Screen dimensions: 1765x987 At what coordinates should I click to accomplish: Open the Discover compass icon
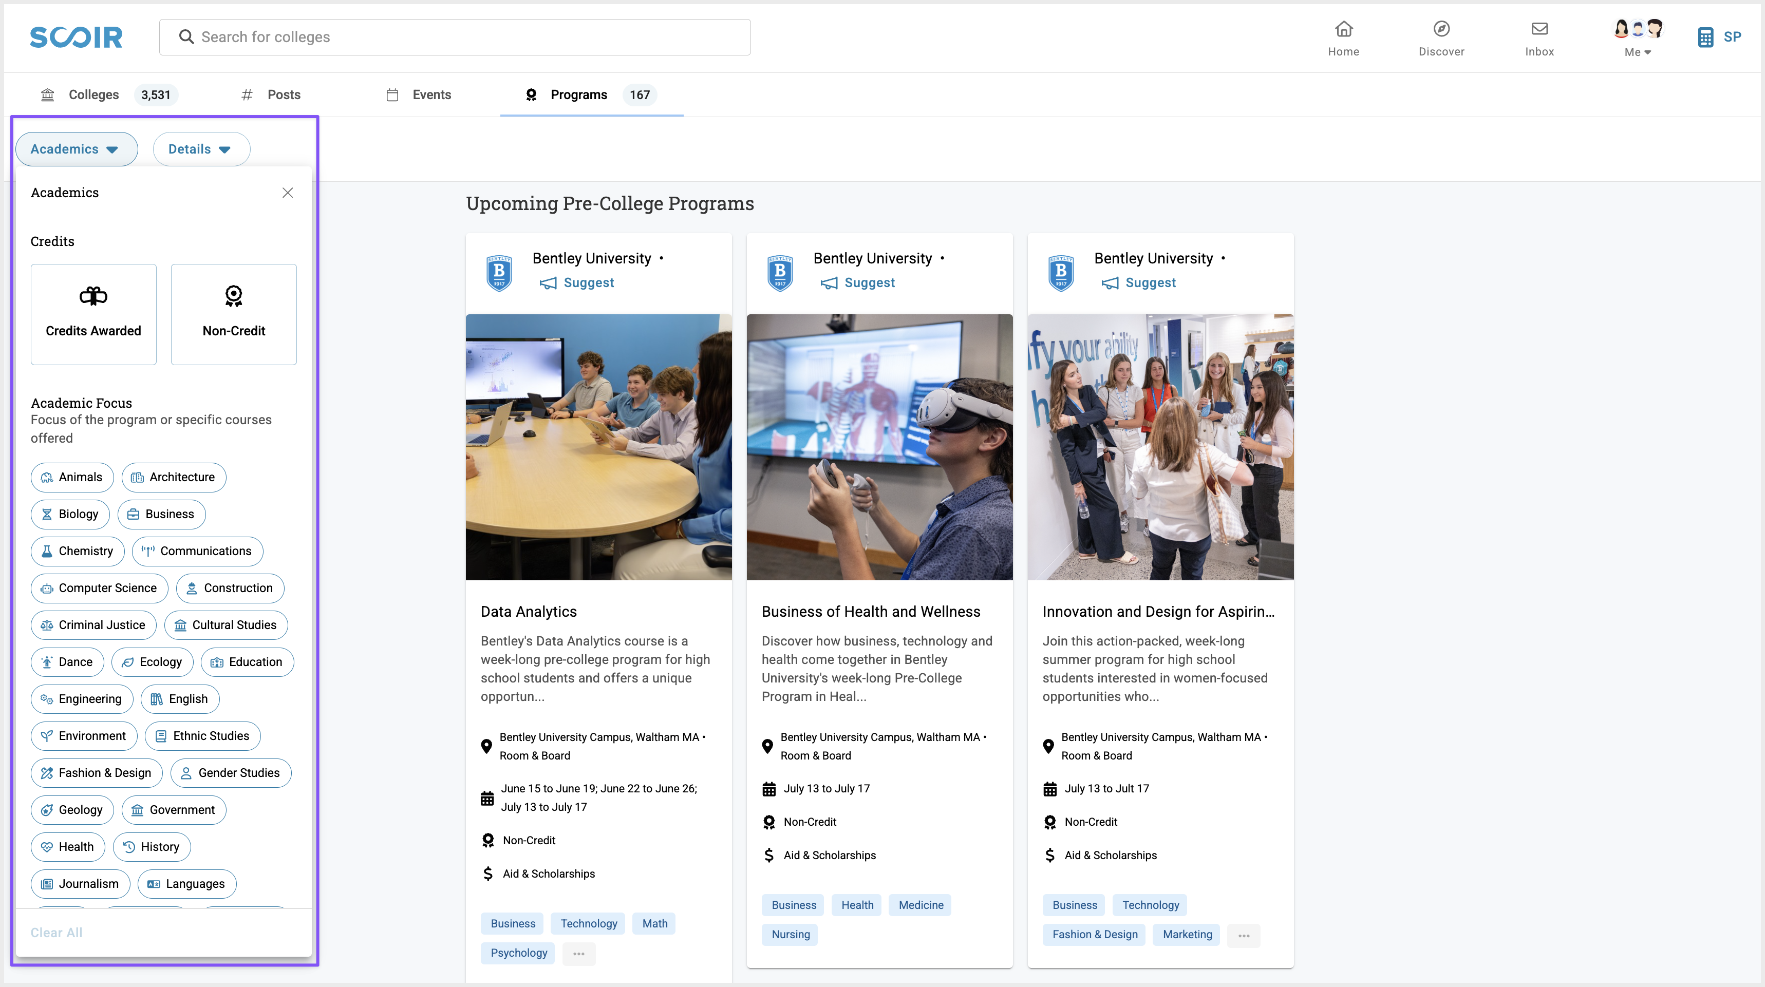(1441, 29)
